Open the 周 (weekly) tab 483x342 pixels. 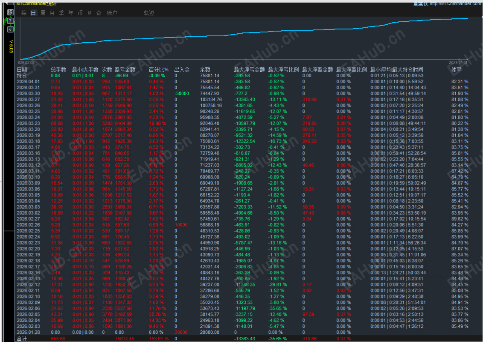point(43,13)
